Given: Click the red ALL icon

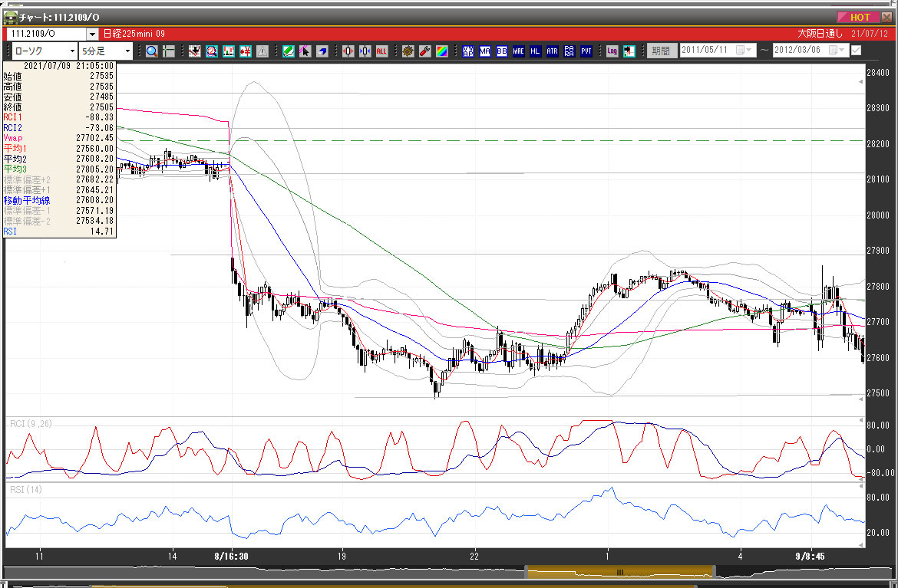Looking at the screenshot, I should point(382,51).
